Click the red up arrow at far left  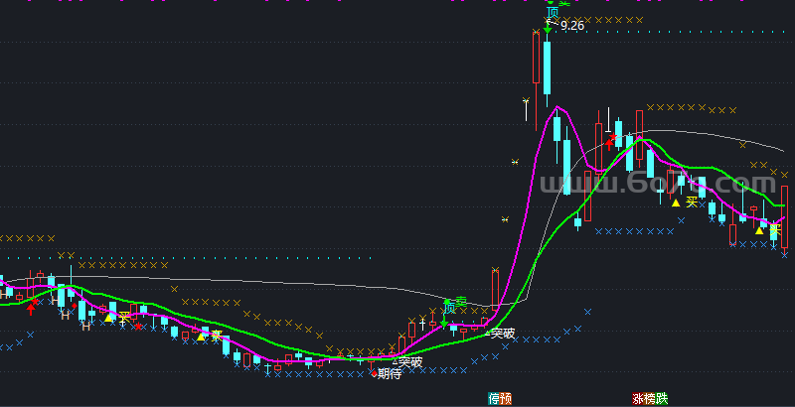[x=31, y=308]
